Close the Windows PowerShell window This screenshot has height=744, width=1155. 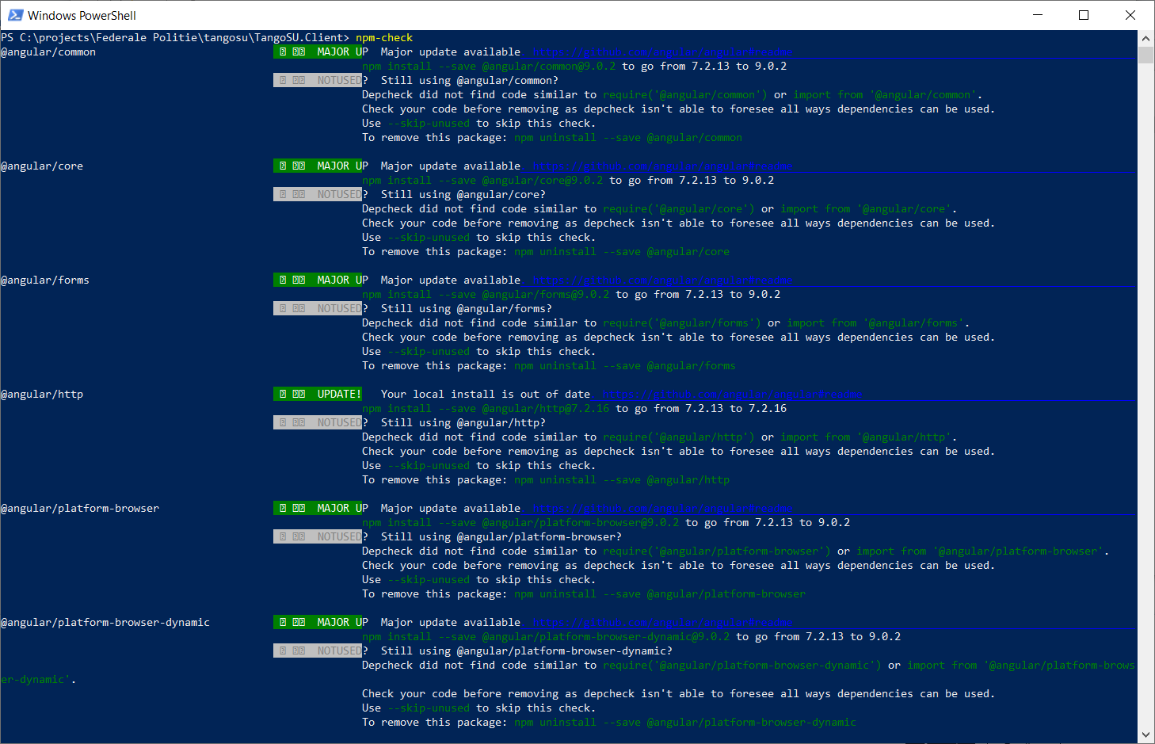point(1130,15)
